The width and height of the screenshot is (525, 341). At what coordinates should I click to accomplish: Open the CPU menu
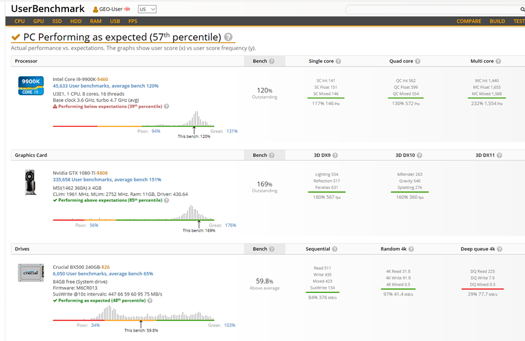point(20,21)
